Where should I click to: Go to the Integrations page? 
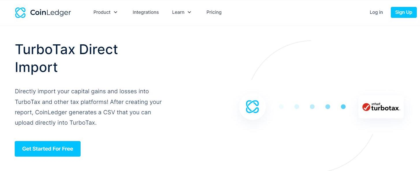tap(146, 12)
